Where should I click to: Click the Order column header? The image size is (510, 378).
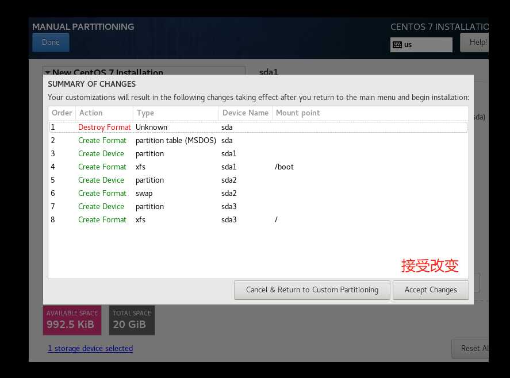pos(62,113)
